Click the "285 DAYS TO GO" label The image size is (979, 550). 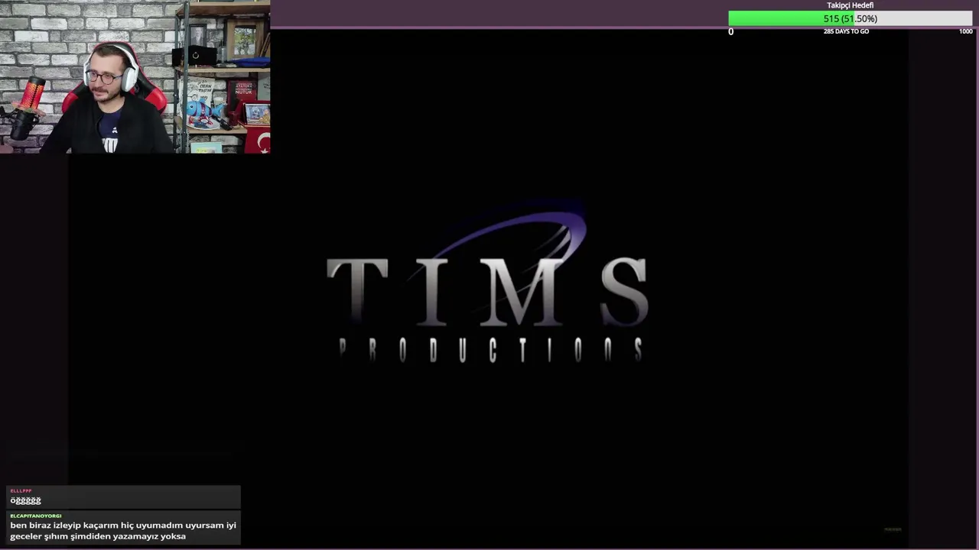pyautogui.click(x=846, y=31)
